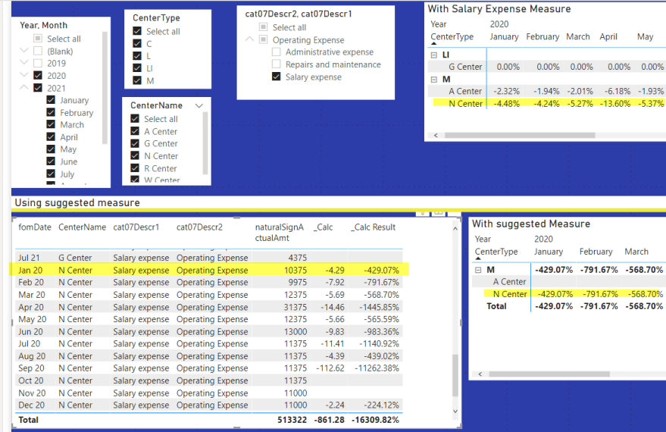666x432 pixels.
Task: Uncheck the C checkbox in CenterType slicer
Action: 137,43
